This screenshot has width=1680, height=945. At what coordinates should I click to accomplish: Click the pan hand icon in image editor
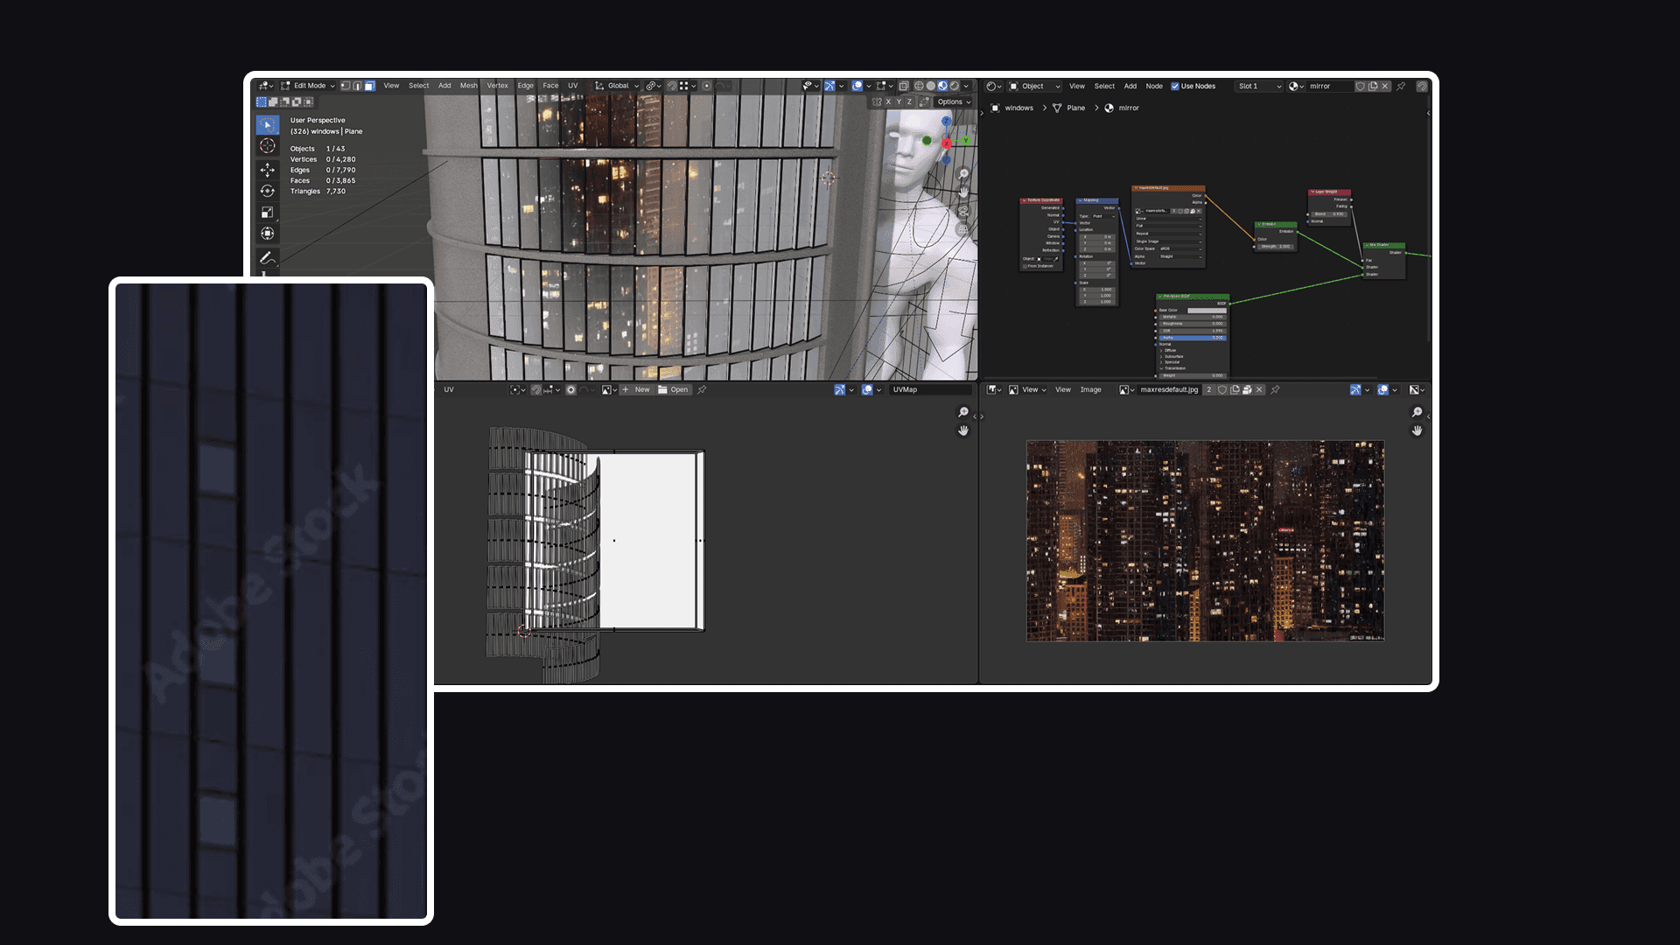(x=1417, y=430)
